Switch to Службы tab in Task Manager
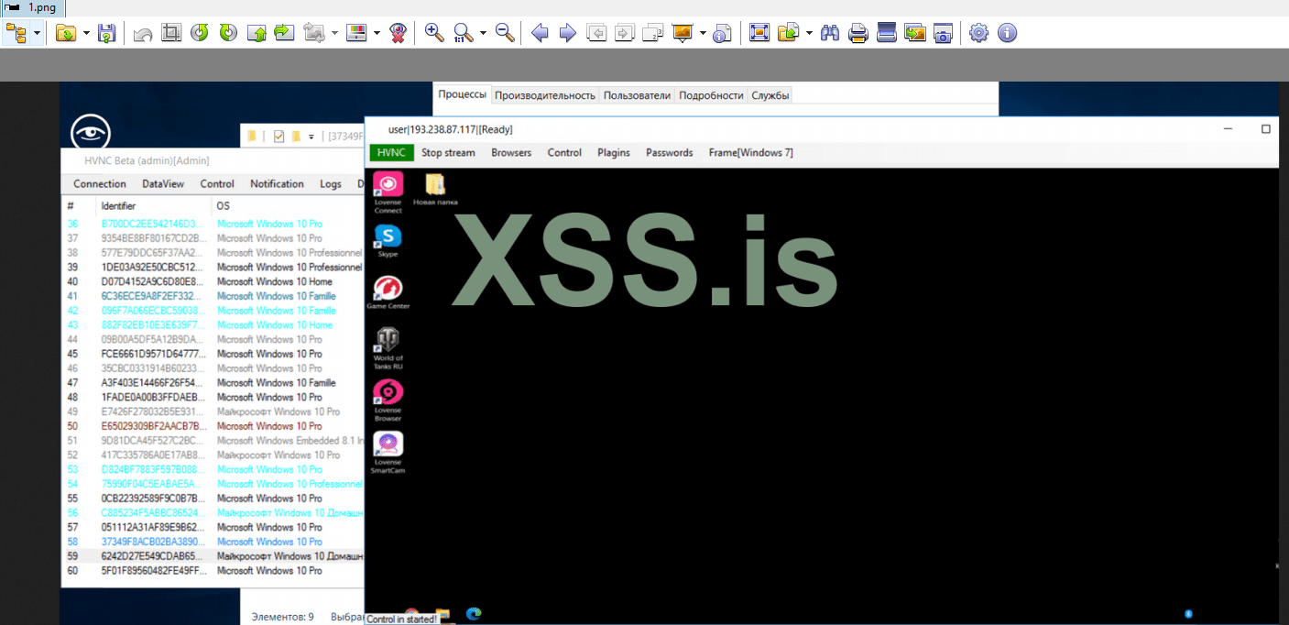Viewport: 1289px width, 625px height. (770, 95)
